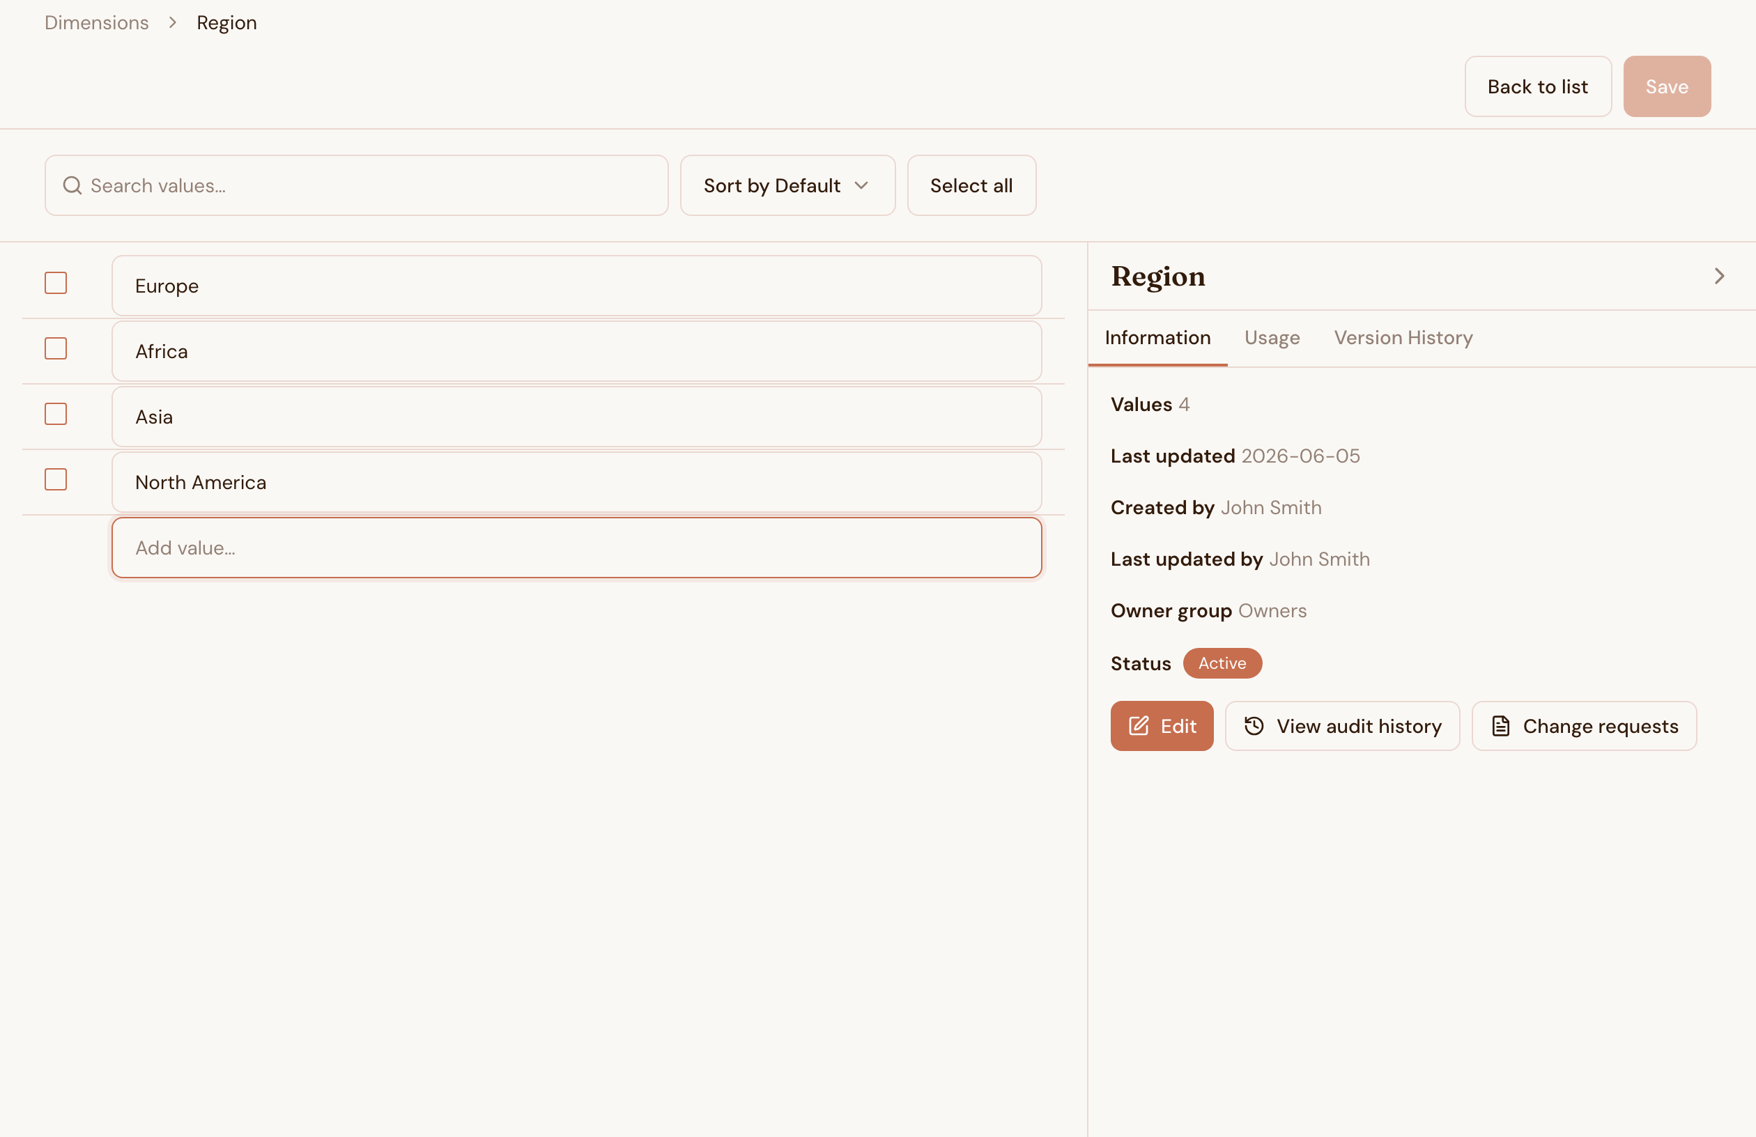Image resolution: width=1756 pixels, height=1137 pixels.
Task: Click the breadcrumb chevron separator icon
Action: pyautogui.click(x=173, y=23)
